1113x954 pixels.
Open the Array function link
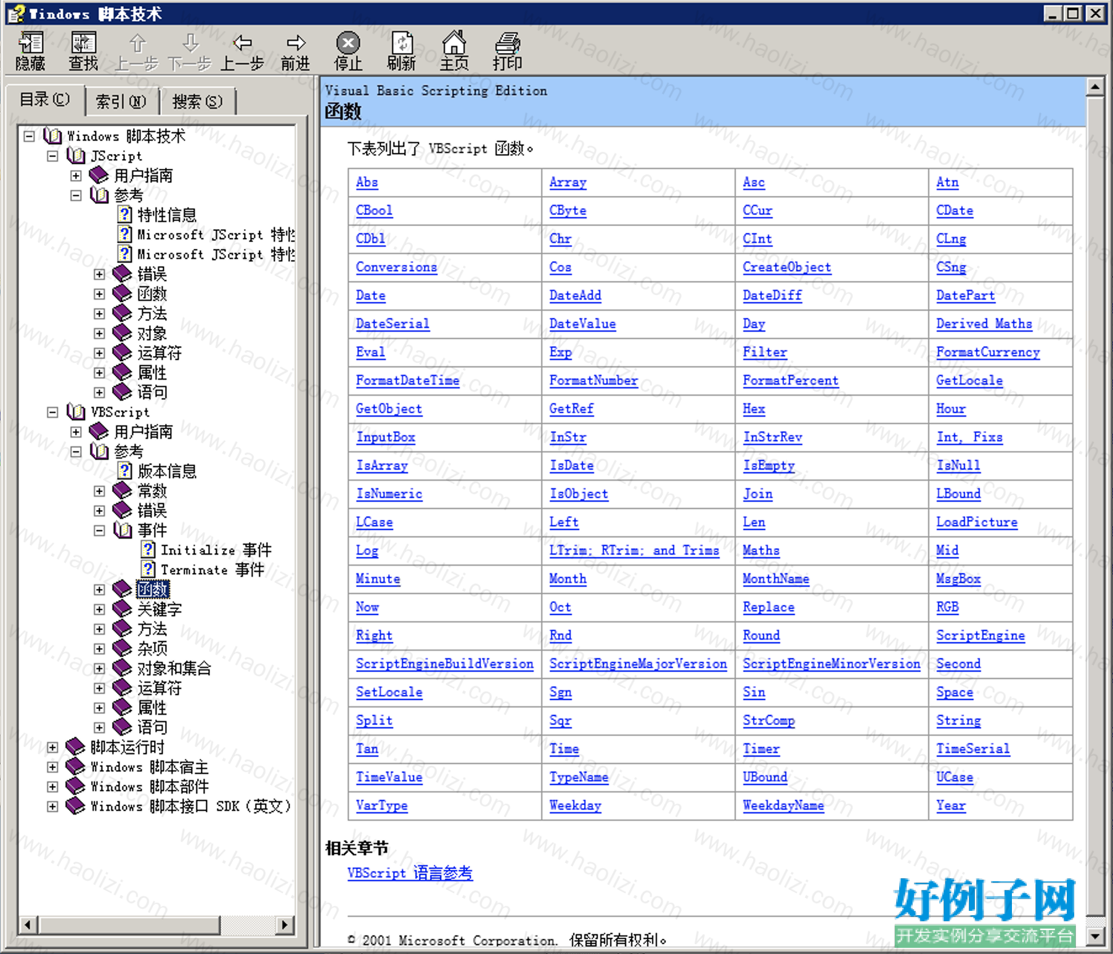[x=568, y=182]
